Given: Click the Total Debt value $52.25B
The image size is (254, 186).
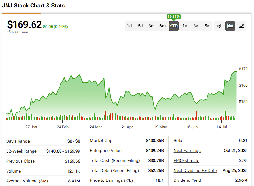Looking at the screenshot, I should click(156, 171).
